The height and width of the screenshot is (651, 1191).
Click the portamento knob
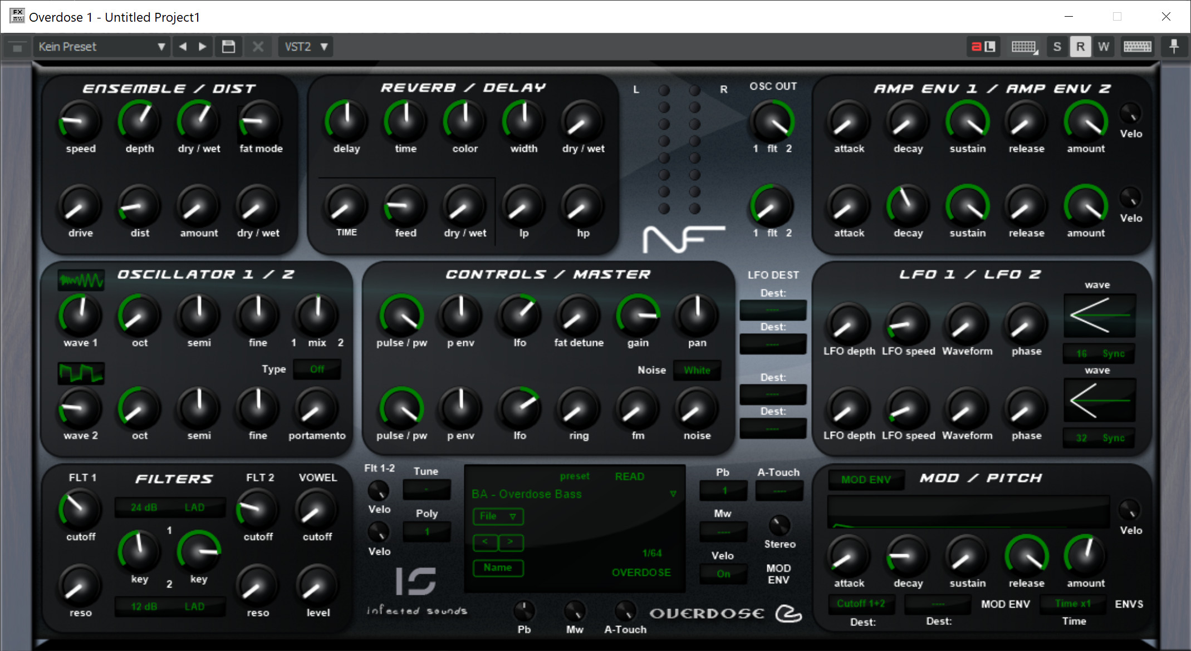[316, 409]
